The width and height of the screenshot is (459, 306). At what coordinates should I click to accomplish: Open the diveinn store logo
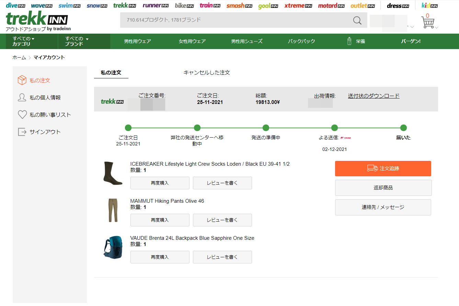click(x=16, y=5)
